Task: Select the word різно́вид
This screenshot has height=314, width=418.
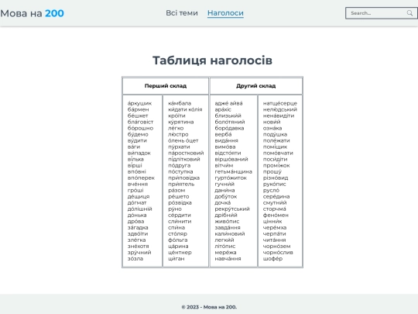Action: [x=276, y=178]
